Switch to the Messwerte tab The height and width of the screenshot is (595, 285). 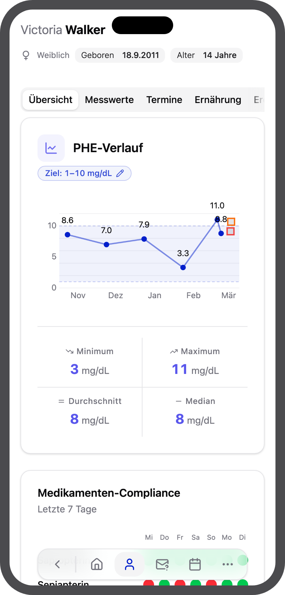point(109,100)
